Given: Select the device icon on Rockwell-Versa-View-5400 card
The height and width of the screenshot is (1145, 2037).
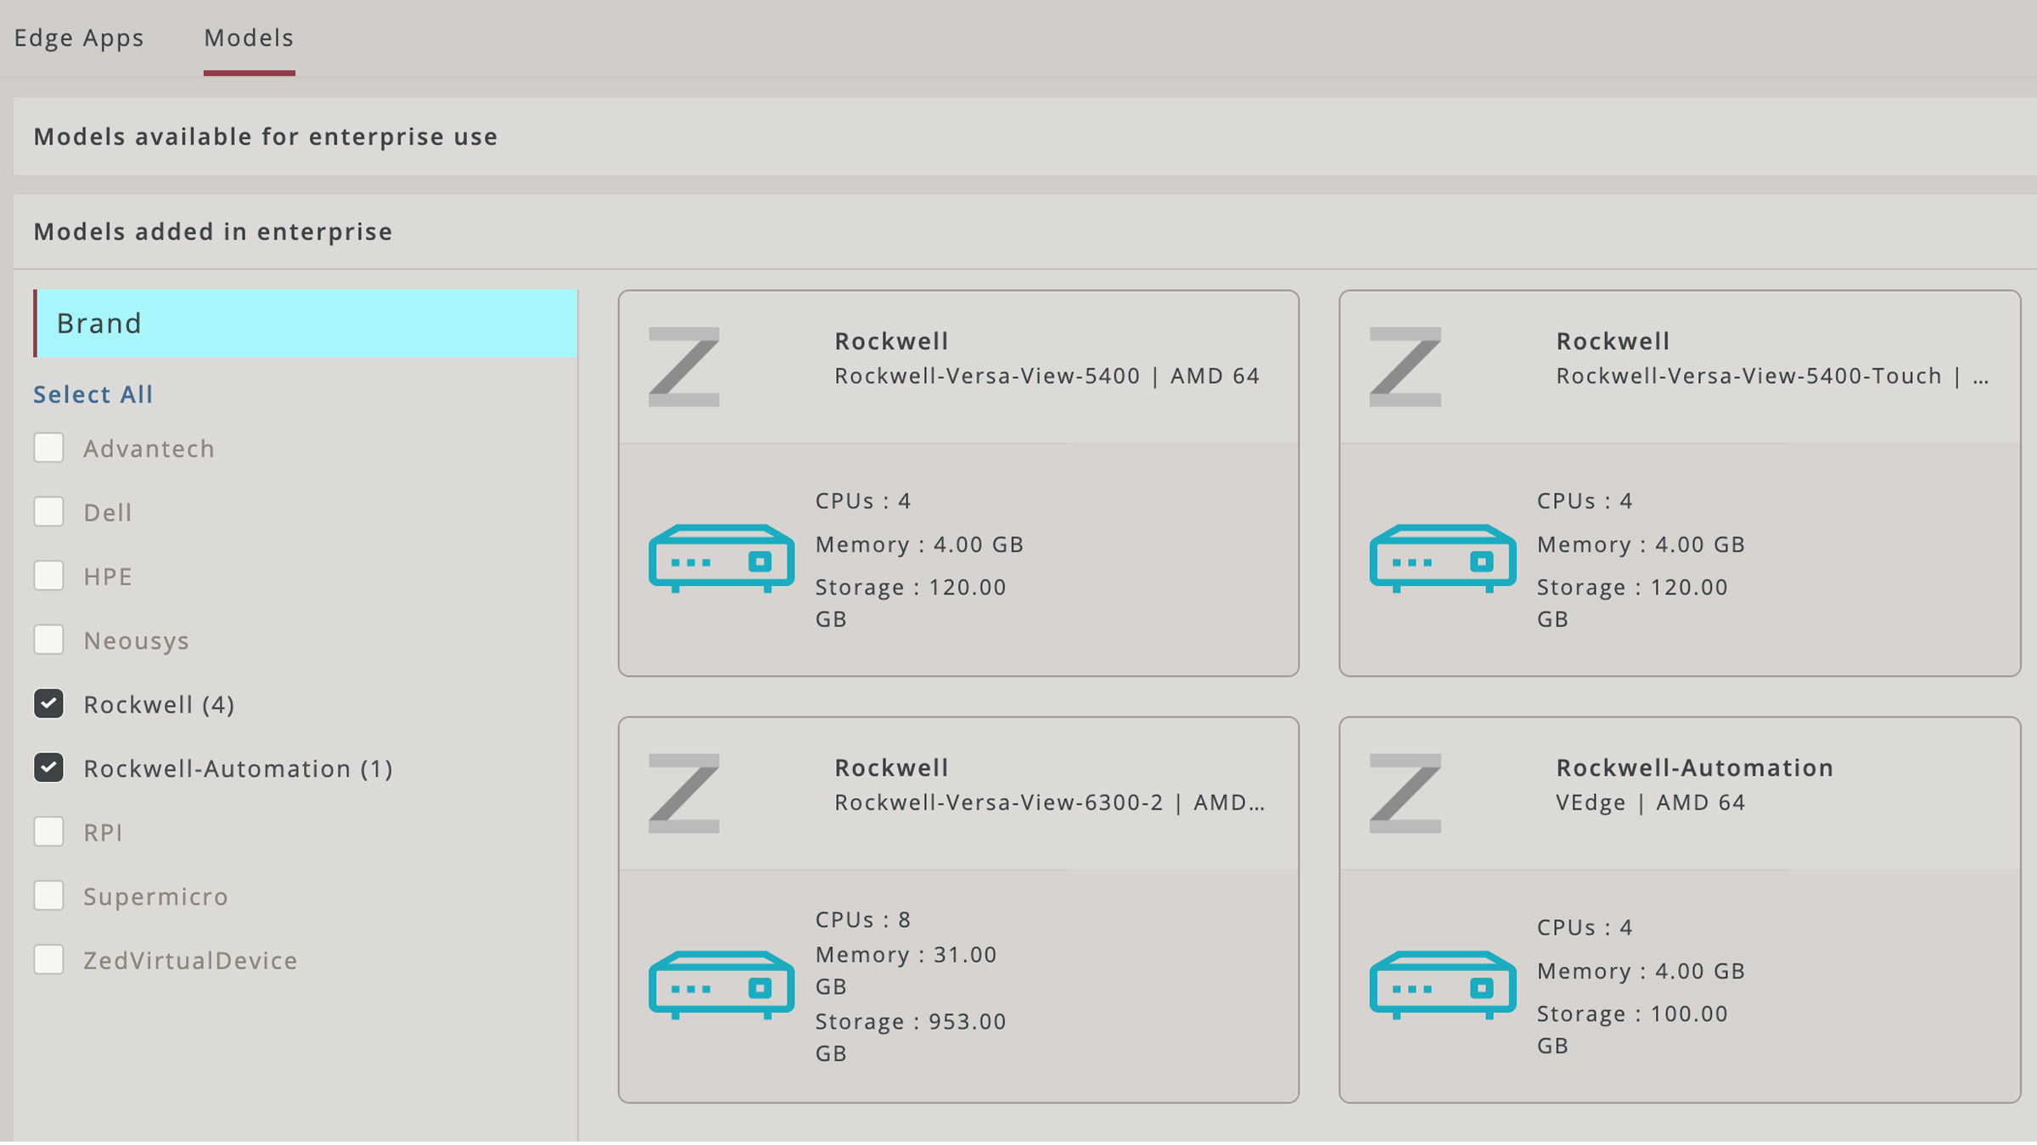Looking at the screenshot, I should coord(721,557).
